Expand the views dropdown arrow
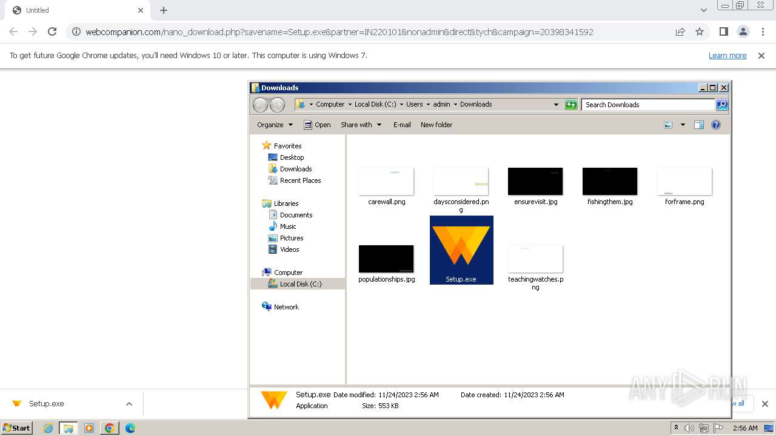776x436 pixels. tap(683, 125)
